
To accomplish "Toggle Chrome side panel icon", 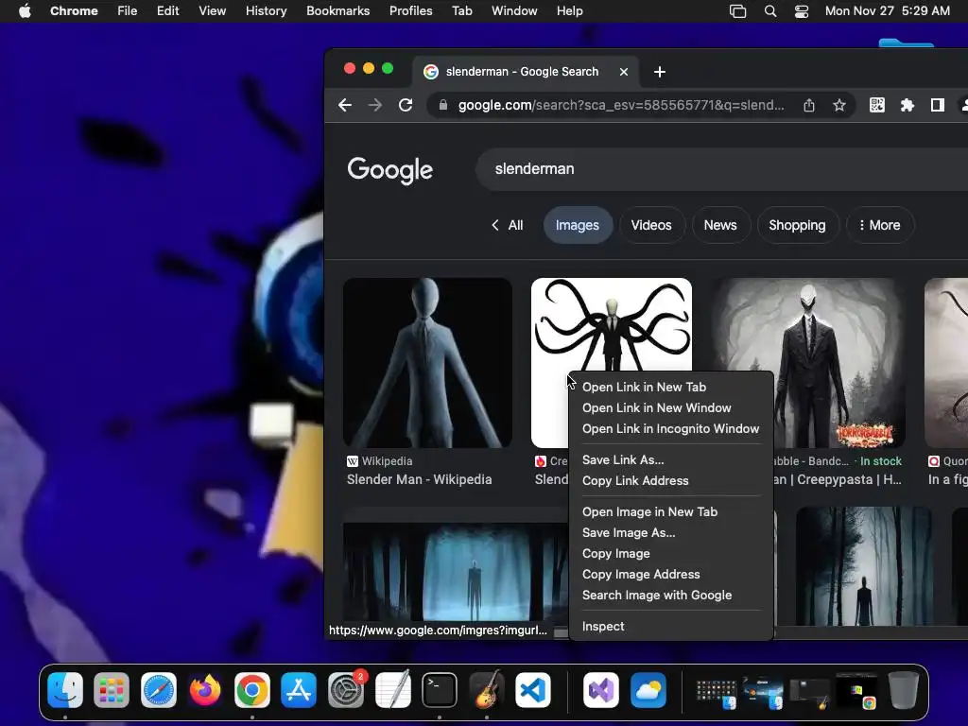I will click(x=937, y=106).
